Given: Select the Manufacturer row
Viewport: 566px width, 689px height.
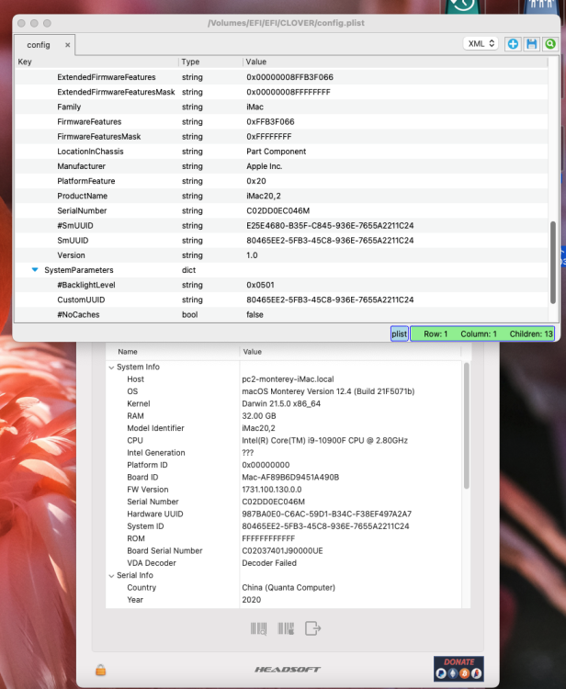Looking at the screenshot, I should pyautogui.click(x=281, y=166).
